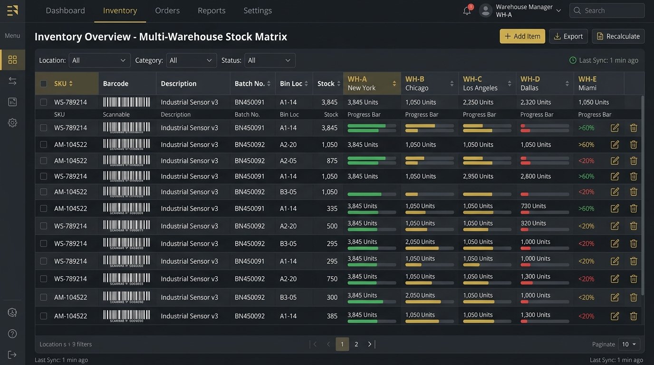Click the Search input field
Viewport: 654px width, 365px height.
pyautogui.click(x=607, y=10)
